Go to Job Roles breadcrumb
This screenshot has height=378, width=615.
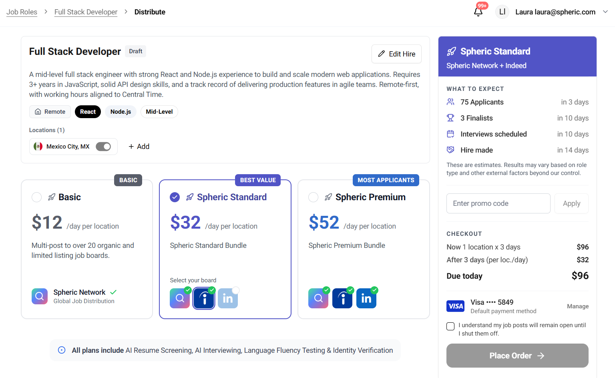click(22, 12)
